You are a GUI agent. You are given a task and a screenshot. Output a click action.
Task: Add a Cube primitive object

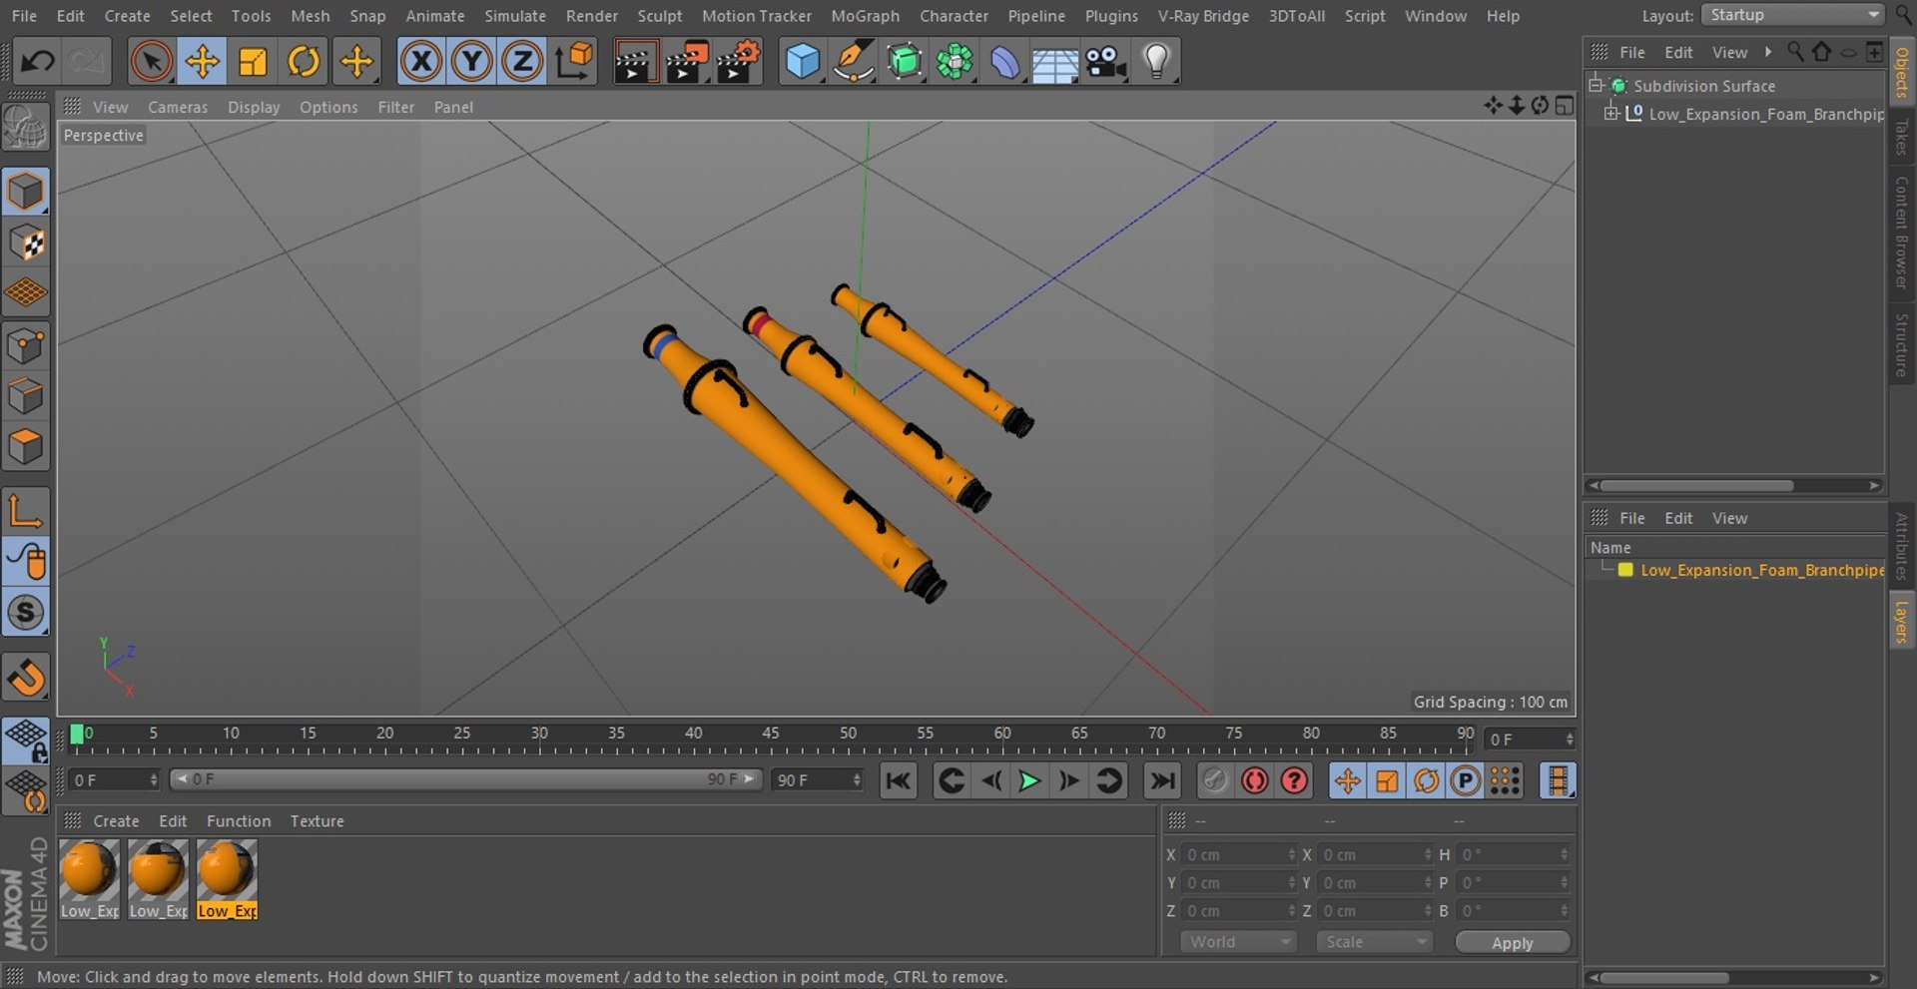[803, 62]
